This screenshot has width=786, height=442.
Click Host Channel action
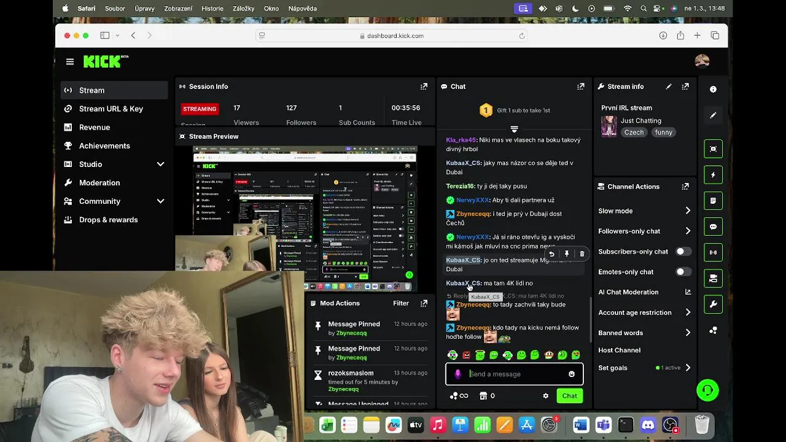pos(619,350)
